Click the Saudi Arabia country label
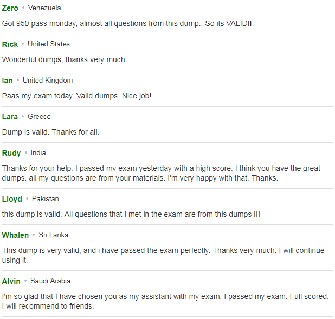 click(50, 281)
